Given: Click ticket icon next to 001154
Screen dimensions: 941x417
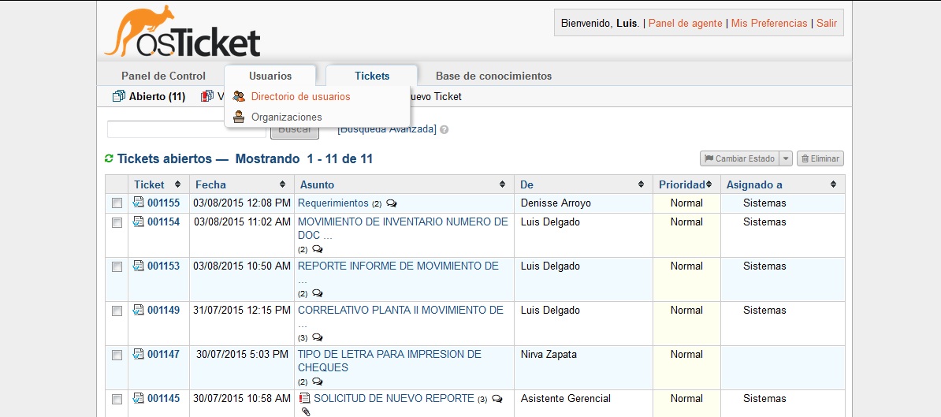Looking at the screenshot, I should [138, 222].
